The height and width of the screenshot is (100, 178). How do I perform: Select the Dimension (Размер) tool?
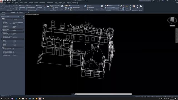51,7
